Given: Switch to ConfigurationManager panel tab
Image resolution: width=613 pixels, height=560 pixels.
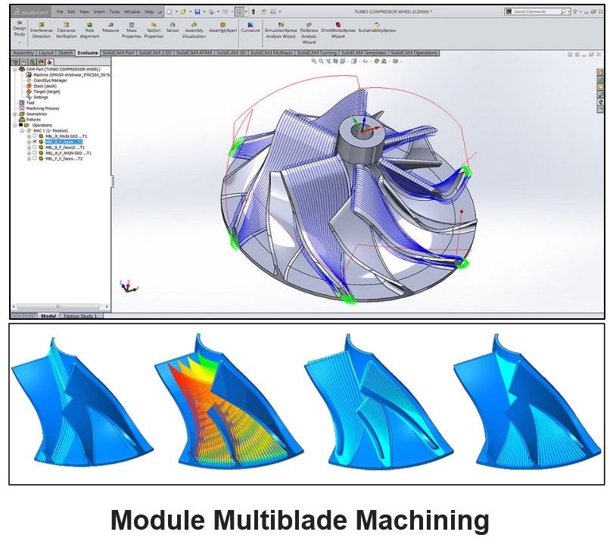Looking at the screenshot, I should tap(33, 62).
